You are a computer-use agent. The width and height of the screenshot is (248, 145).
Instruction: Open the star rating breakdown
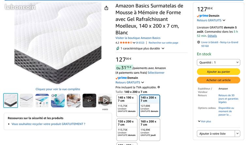coord(134,43)
